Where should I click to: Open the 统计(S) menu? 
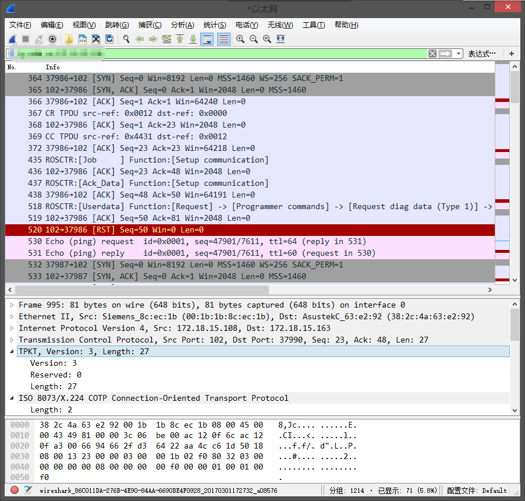point(215,24)
